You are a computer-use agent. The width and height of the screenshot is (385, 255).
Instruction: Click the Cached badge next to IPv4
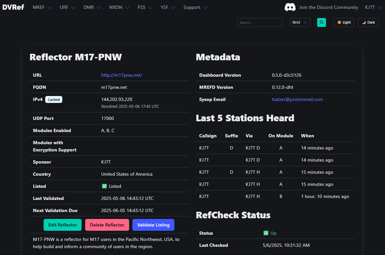(x=53, y=99)
